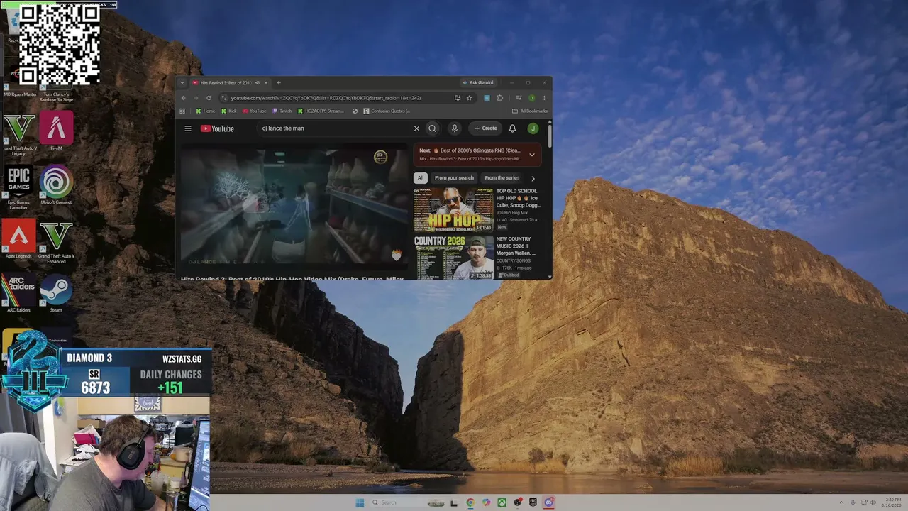Open the Chrome tab search dropdown
This screenshot has width=908, height=511.
point(182,82)
